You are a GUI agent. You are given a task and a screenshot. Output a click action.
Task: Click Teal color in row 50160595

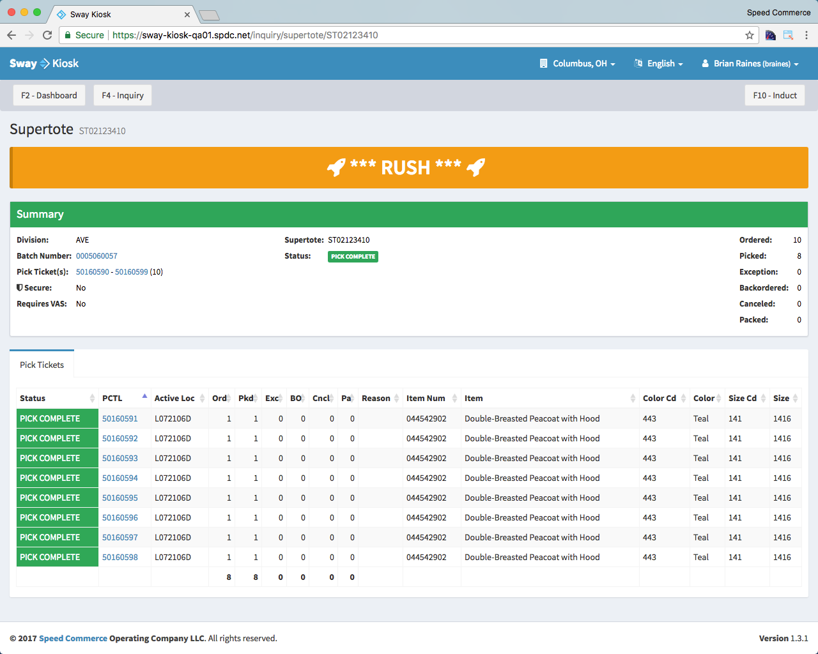(x=701, y=498)
